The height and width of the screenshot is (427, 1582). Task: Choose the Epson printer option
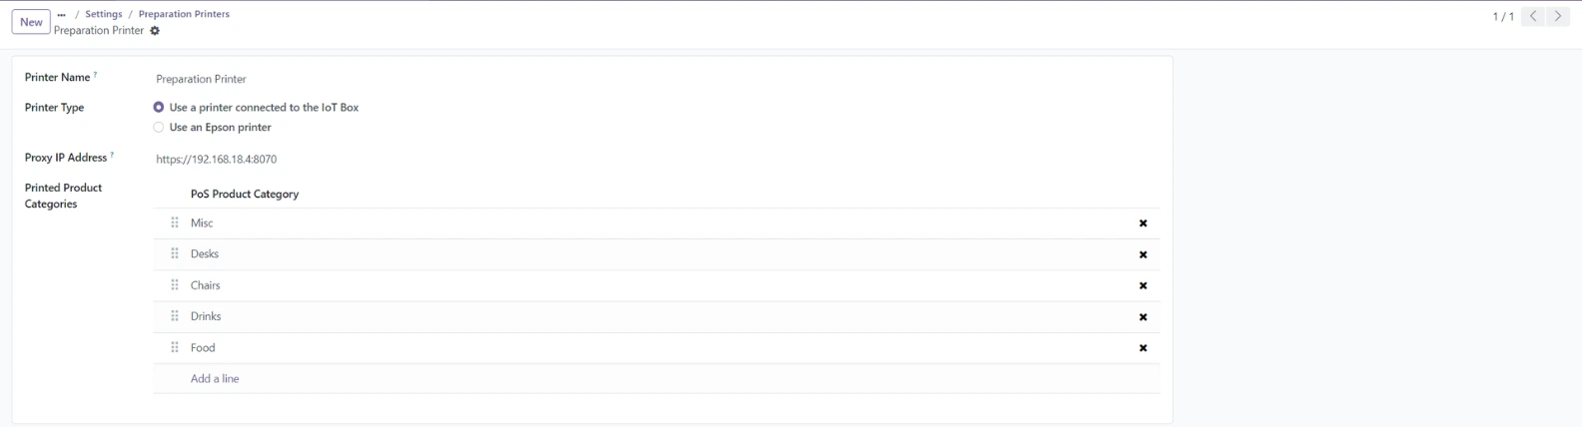159,128
